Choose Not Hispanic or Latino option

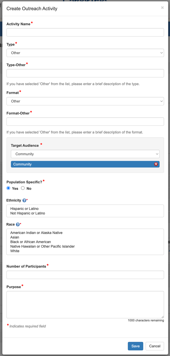(x=28, y=213)
